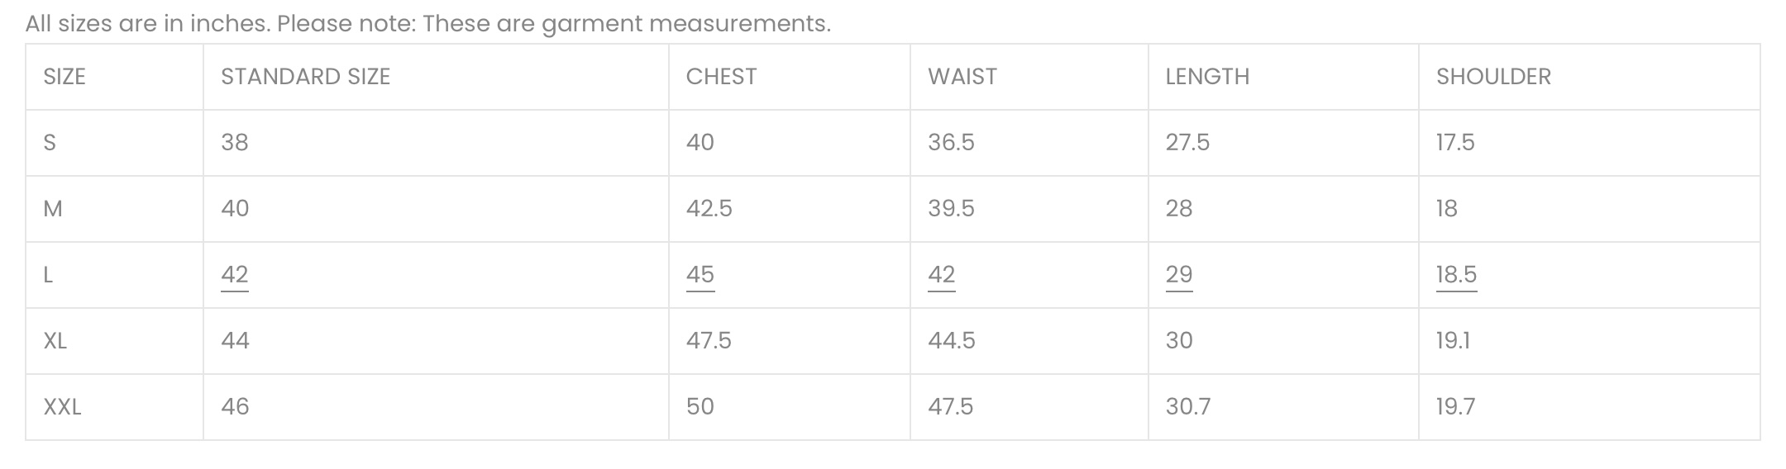Screen dimensions: 1786x469
Task: Select the underlined length value 29
Action: pos(1179,275)
